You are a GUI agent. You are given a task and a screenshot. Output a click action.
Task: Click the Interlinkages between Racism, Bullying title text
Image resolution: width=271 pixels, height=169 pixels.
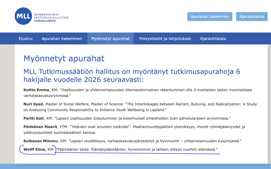(x=140, y=107)
